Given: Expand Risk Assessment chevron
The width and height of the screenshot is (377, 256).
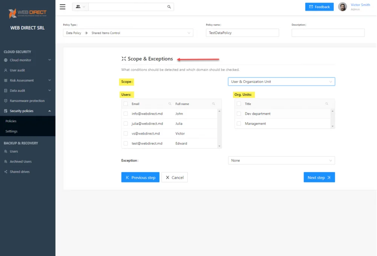Looking at the screenshot, I should click(49, 80).
